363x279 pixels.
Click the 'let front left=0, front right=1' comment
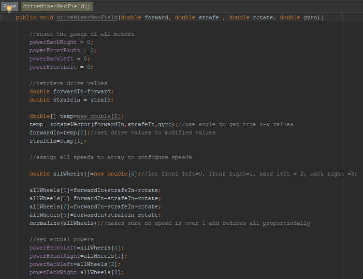click(x=249, y=174)
